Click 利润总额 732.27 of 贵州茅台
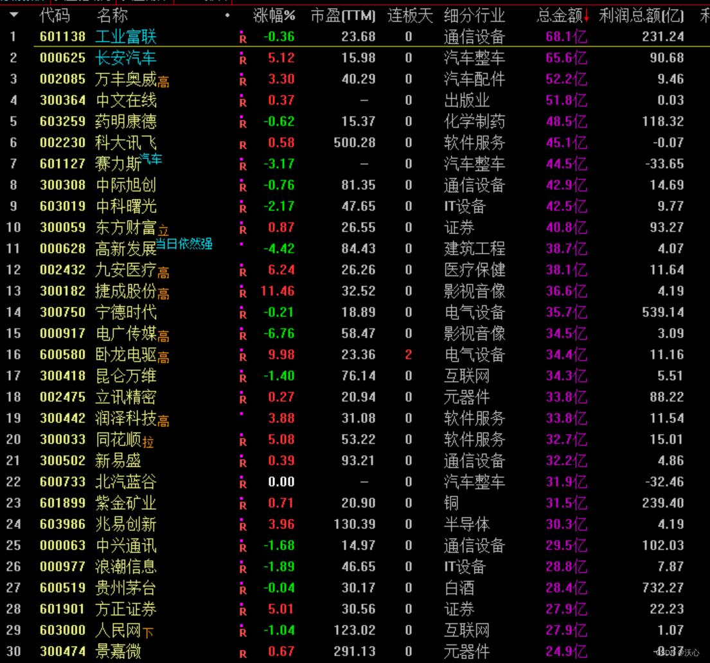The height and width of the screenshot is (663, 710). pos(663,588)
